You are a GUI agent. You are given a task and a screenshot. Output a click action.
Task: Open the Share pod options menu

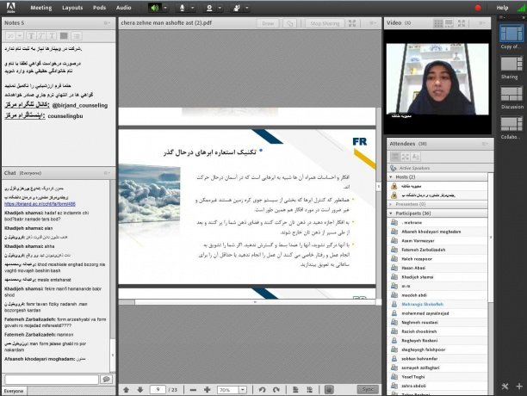[x=373, y=23]
